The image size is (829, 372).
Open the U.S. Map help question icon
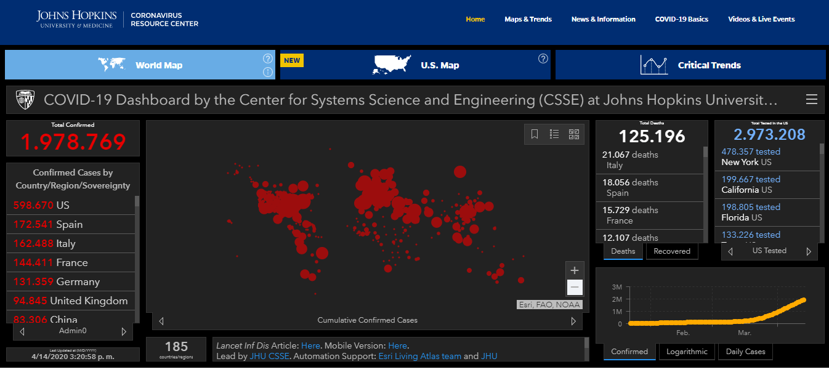point(543,59)
